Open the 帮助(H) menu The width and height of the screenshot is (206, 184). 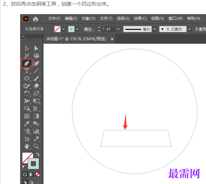194,18
